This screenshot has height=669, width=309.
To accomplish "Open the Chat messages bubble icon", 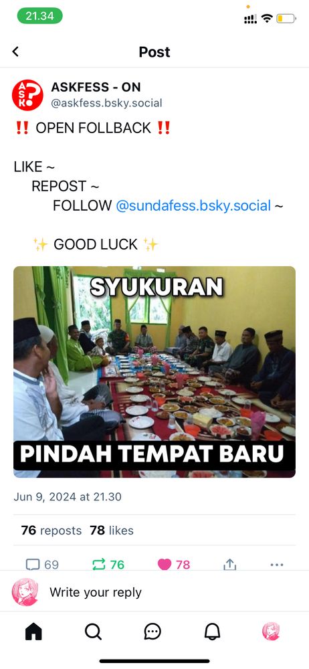I will 152,632.
